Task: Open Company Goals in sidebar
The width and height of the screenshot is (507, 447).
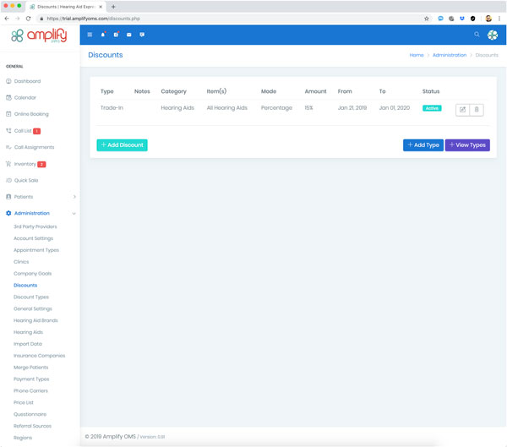Action: coord(32,273)
